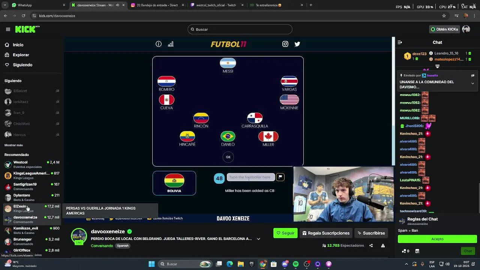Click the kicks points counter icon
This screenshot has height=270, width=480.
[405, 251]
